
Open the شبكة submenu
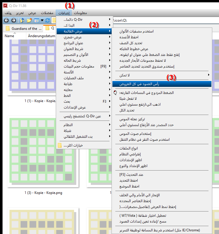click(x=84, y=131)
